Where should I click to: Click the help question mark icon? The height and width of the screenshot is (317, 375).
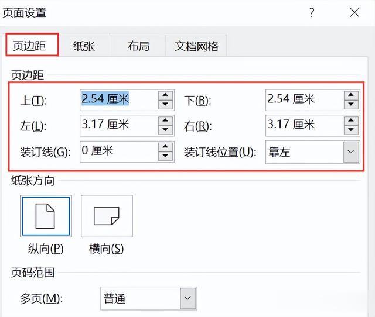tap(312, 12)
